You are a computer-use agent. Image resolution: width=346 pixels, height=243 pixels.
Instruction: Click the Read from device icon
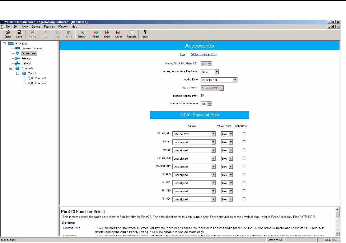[x=95, y=32]
